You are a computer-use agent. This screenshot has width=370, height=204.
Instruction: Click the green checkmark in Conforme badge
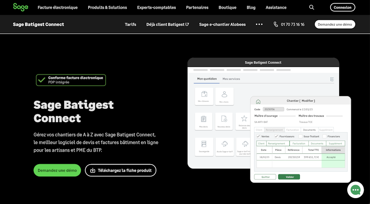(42, 80)
